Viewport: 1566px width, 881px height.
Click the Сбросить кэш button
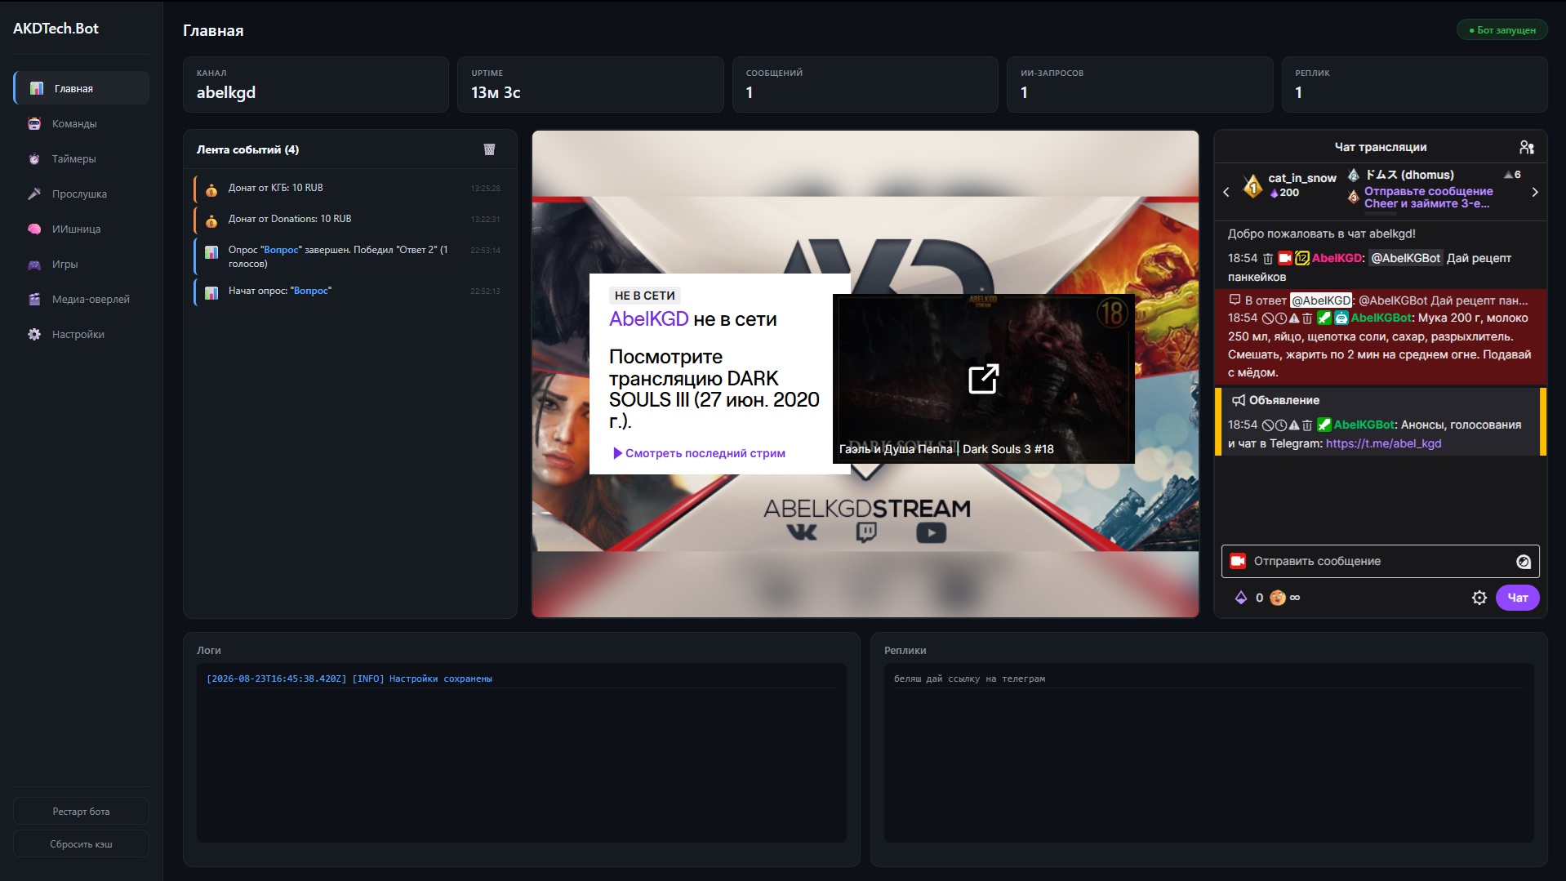81,843
